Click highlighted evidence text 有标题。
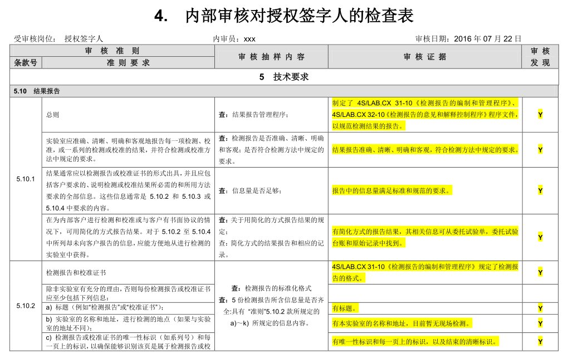The image size is (568, 358). [345, 308]
